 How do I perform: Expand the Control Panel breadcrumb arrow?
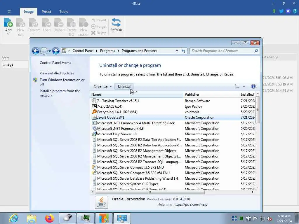97,51
